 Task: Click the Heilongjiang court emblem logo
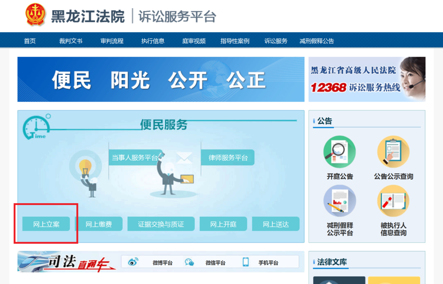tap(36, 15)
